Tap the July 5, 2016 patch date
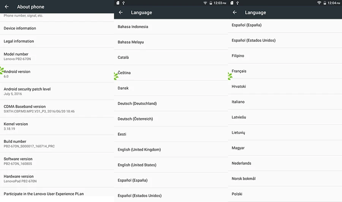 (x=13, y=94)
